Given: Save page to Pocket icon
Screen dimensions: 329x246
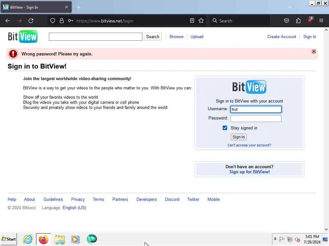Looking at the screenshot, I should pos(286,20).
